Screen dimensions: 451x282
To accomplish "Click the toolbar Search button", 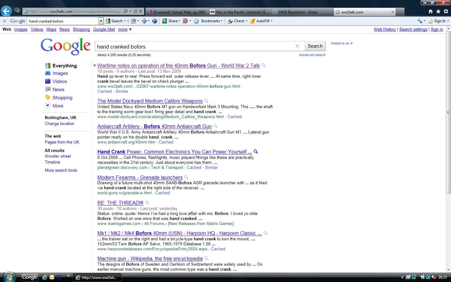I will (115, 21).
